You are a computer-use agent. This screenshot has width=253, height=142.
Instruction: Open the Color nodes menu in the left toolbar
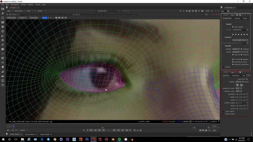[3, 27]
